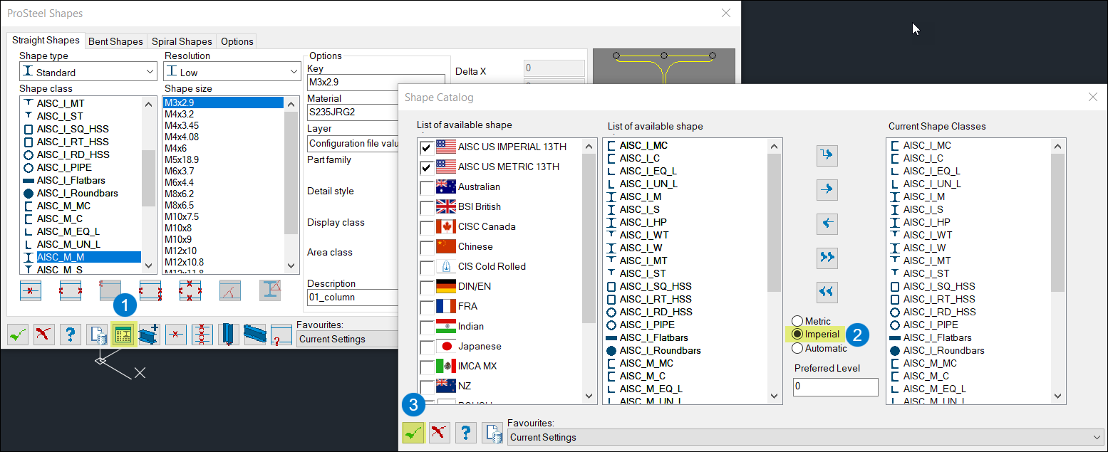The width and height of the screenshot is (1108, 452).
Task: Open the Options tab
Action: click(237, 41)
